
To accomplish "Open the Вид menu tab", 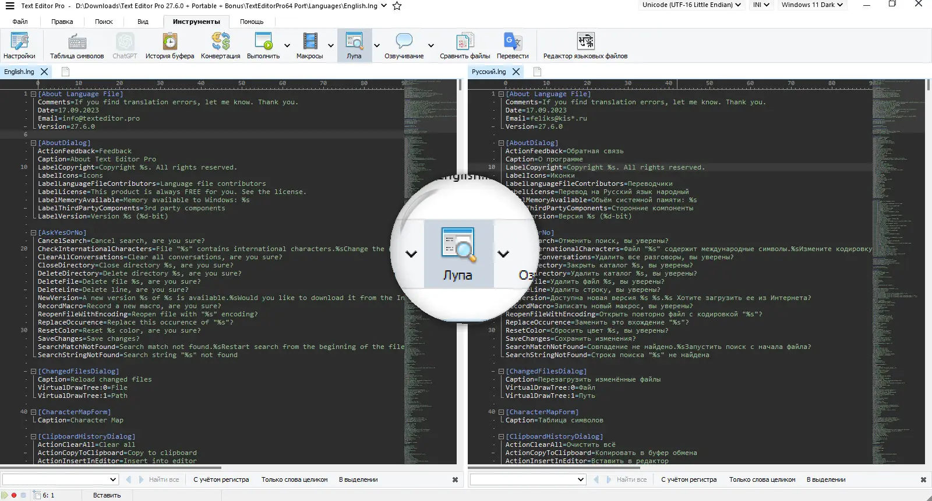I will click(143, 22).
